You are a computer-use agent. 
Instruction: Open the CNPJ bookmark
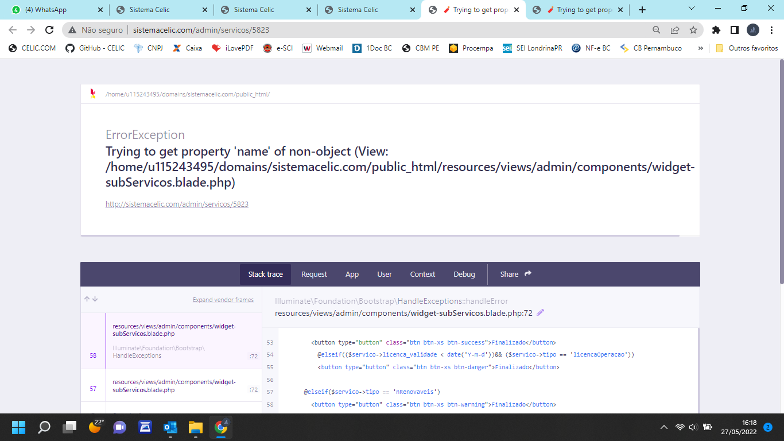[149, 48]
